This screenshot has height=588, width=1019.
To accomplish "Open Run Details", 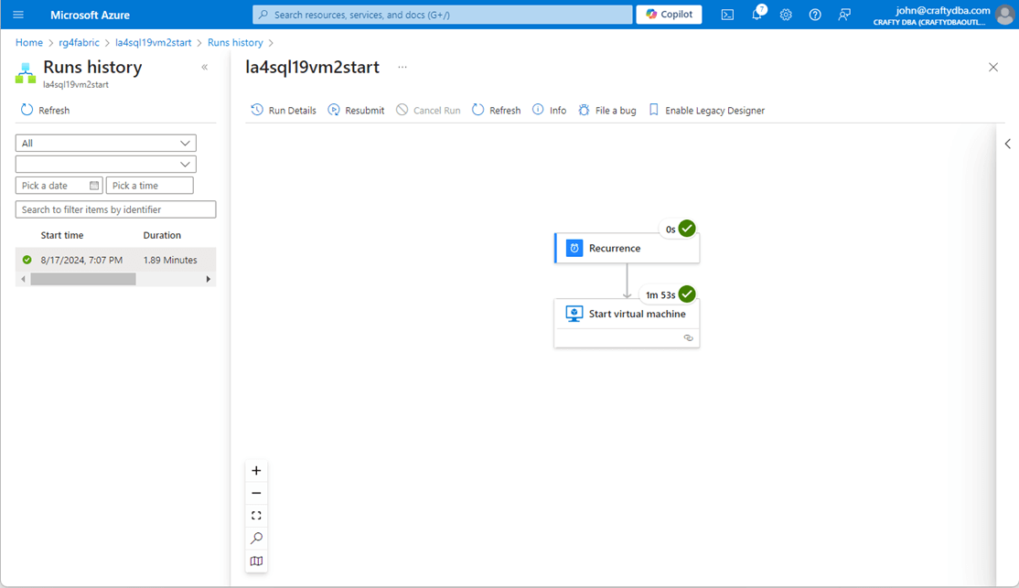I will click(284, 110).
